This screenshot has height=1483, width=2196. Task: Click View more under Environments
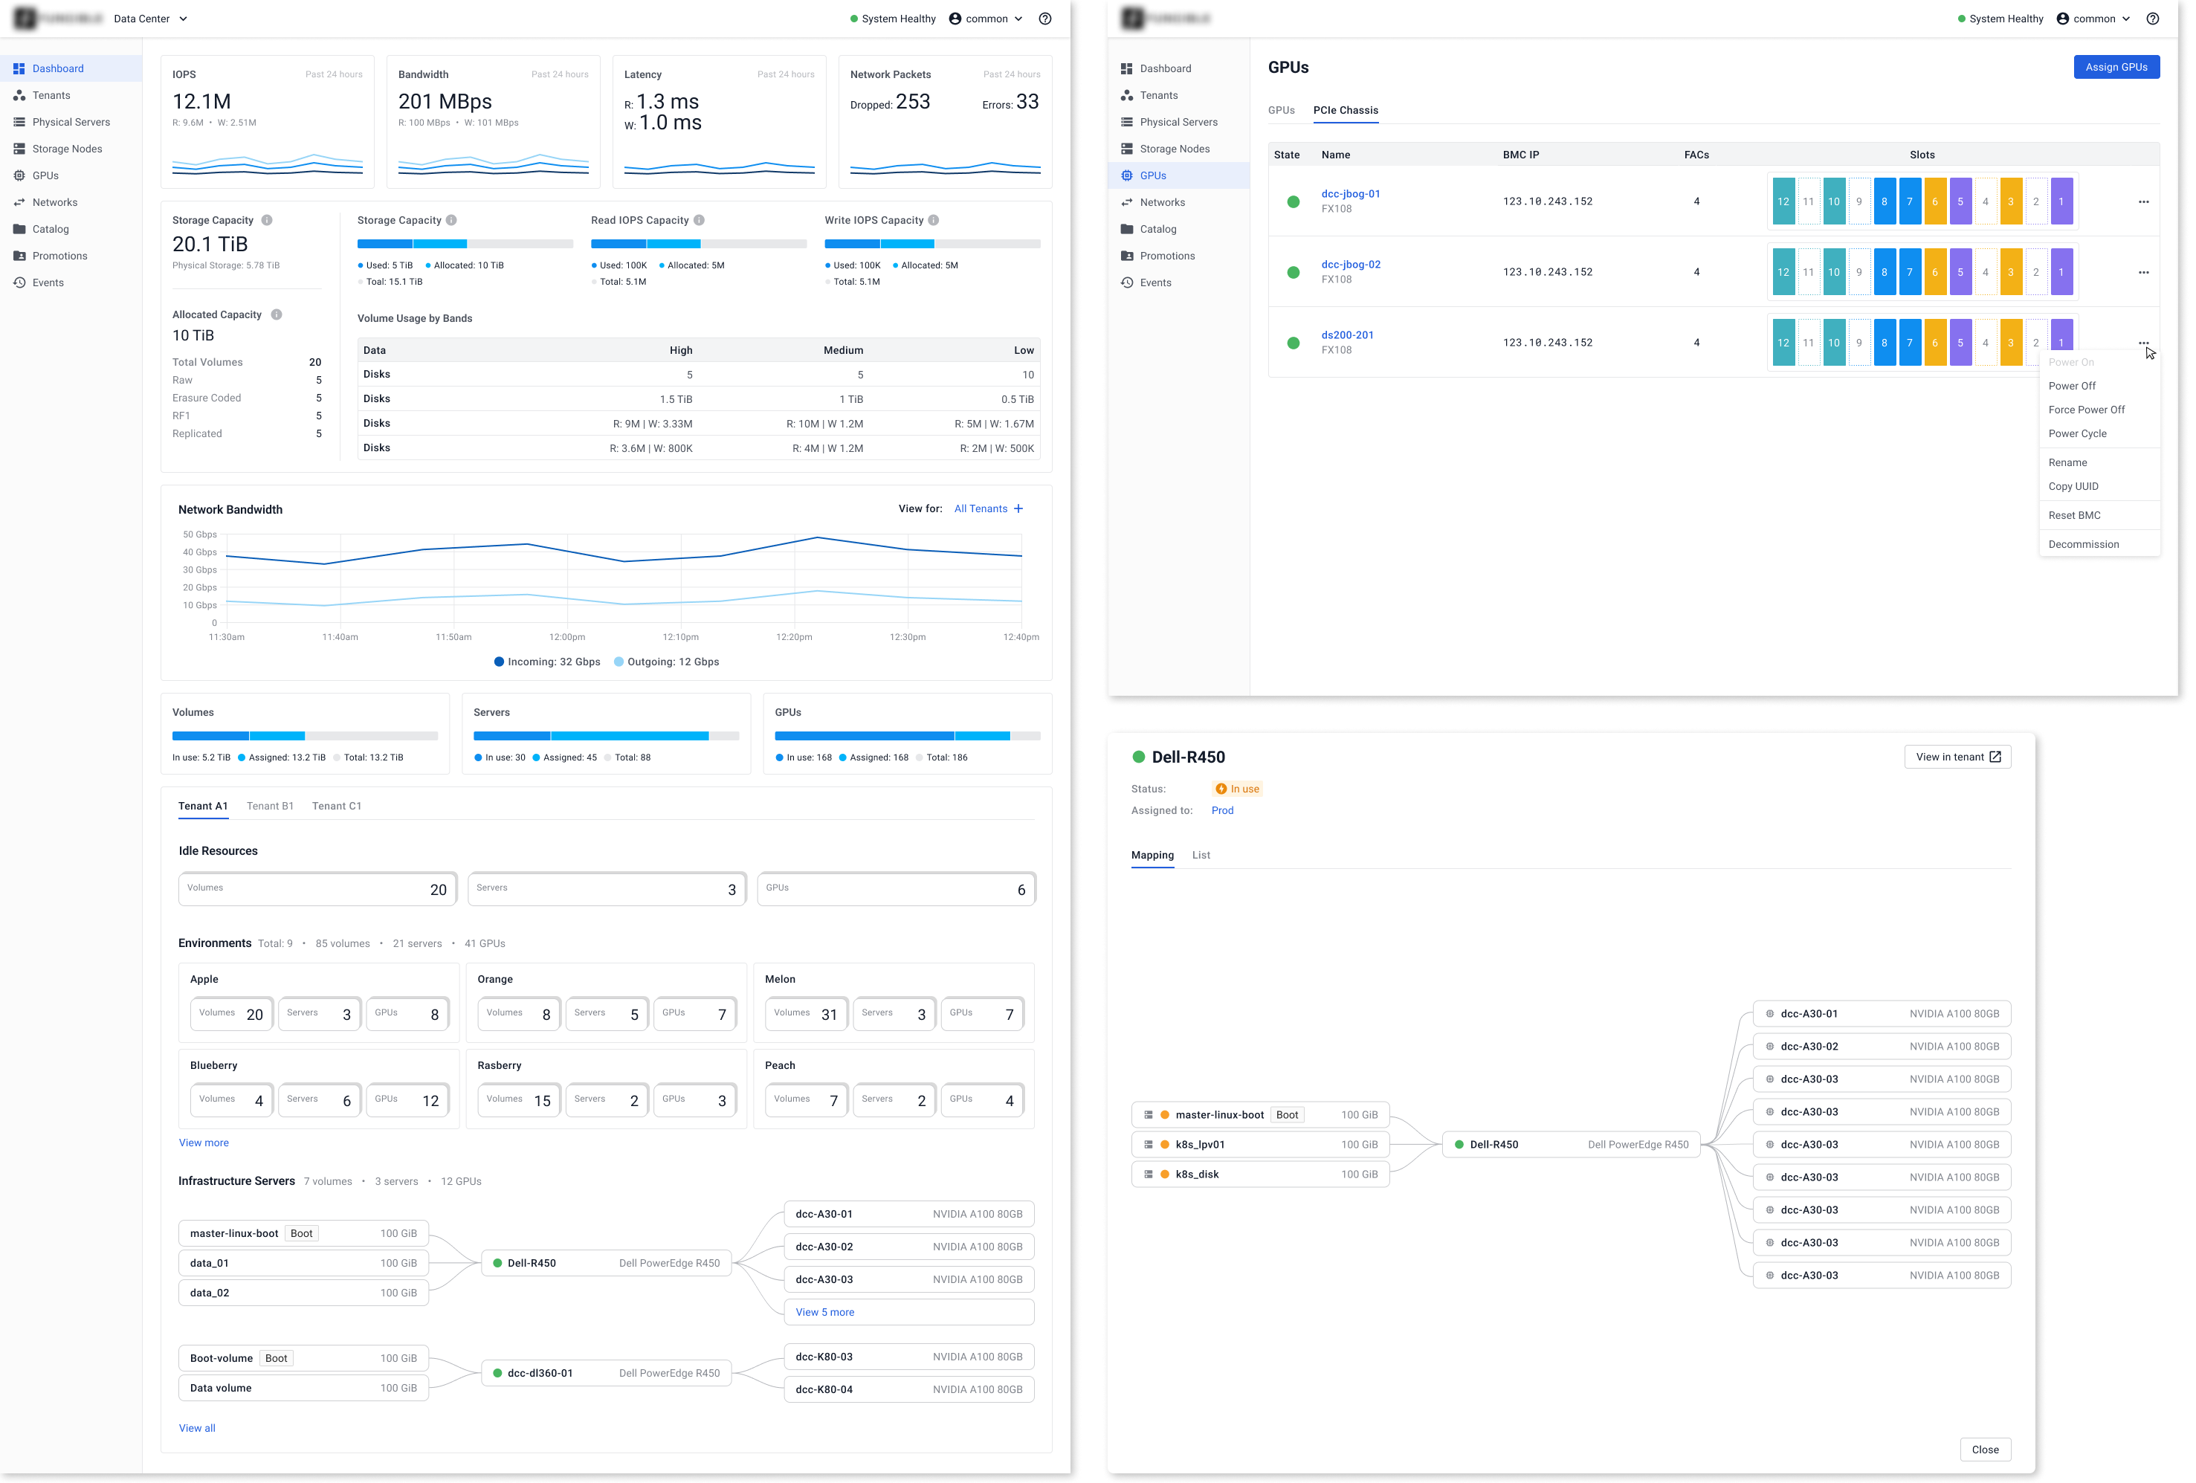pos(203,1143)
